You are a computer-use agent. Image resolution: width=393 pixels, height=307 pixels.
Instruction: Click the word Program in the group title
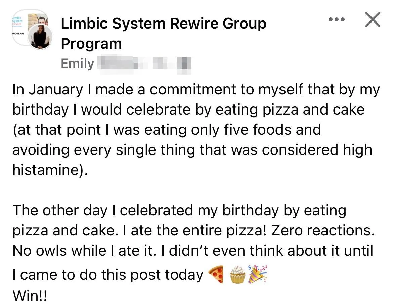tap(91, 44)
